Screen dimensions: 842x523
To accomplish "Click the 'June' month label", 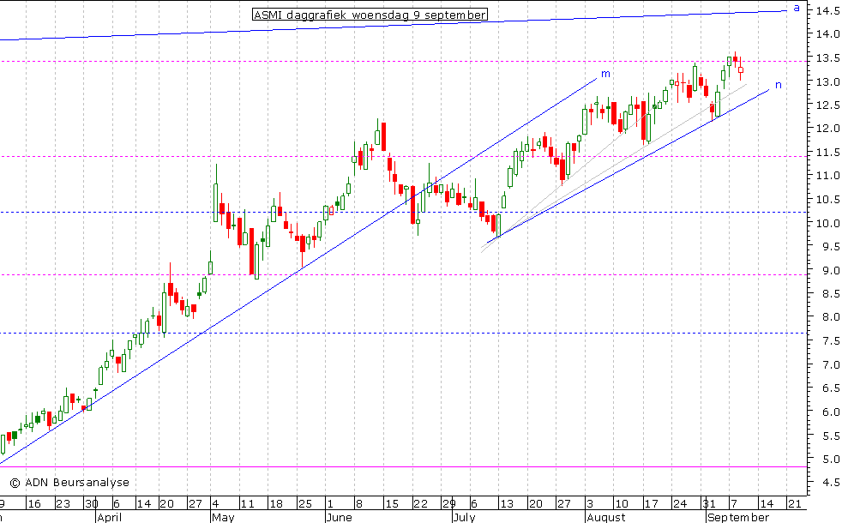I will (340, 518).
